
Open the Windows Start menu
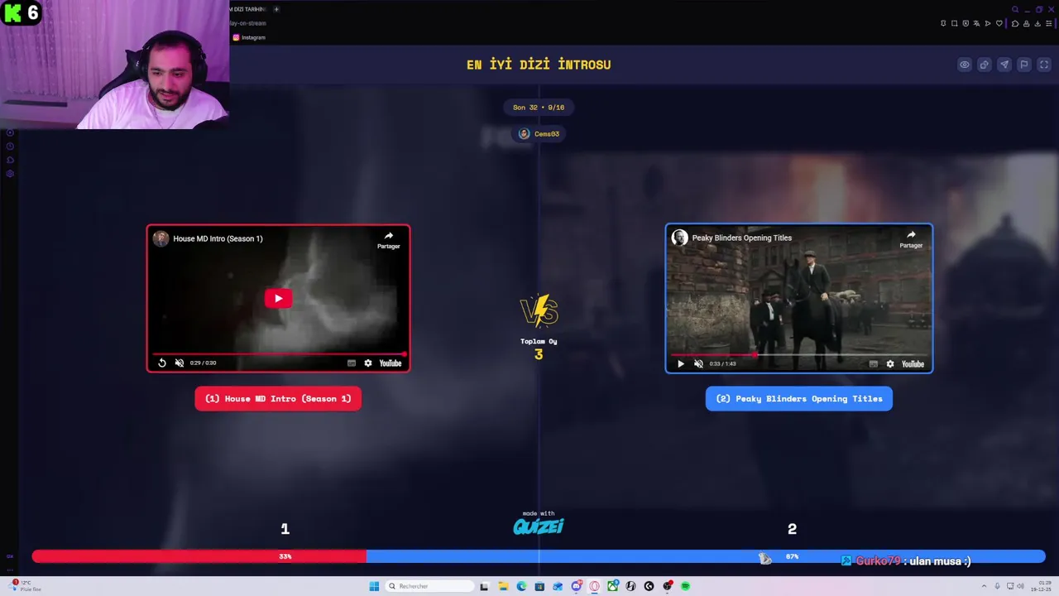tap(374, 586)
